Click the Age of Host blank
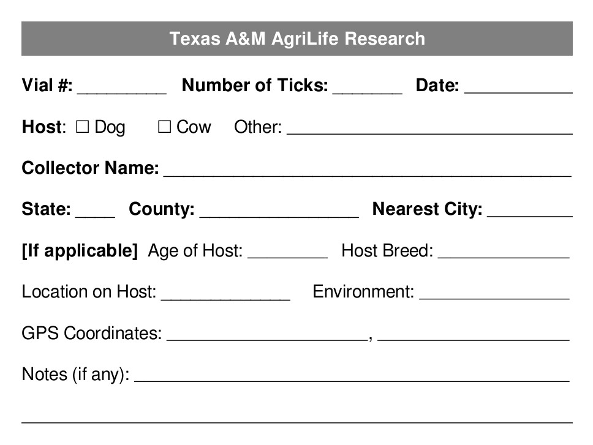Screen dimensions: 593x445 point(287,252)
